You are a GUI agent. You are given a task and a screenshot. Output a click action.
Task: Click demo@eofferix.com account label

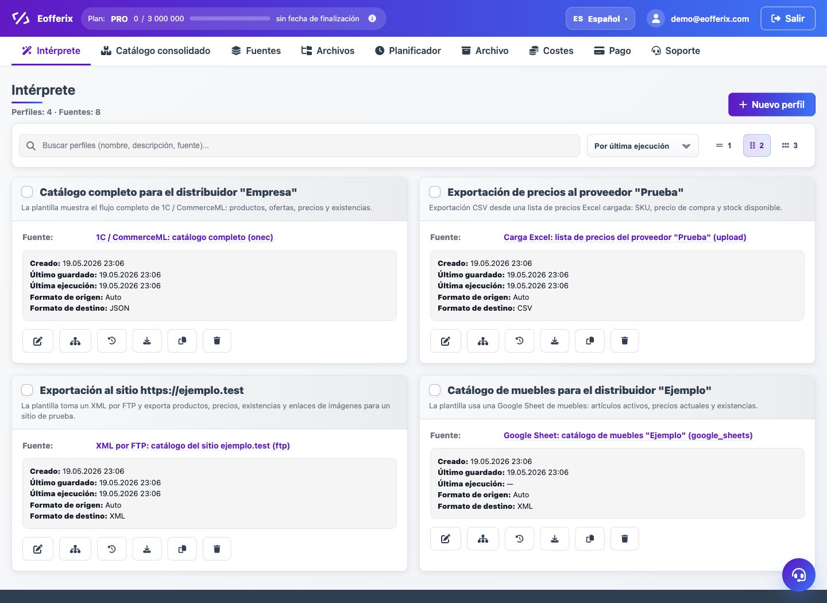pyautogui.click(x=710, y=19)
